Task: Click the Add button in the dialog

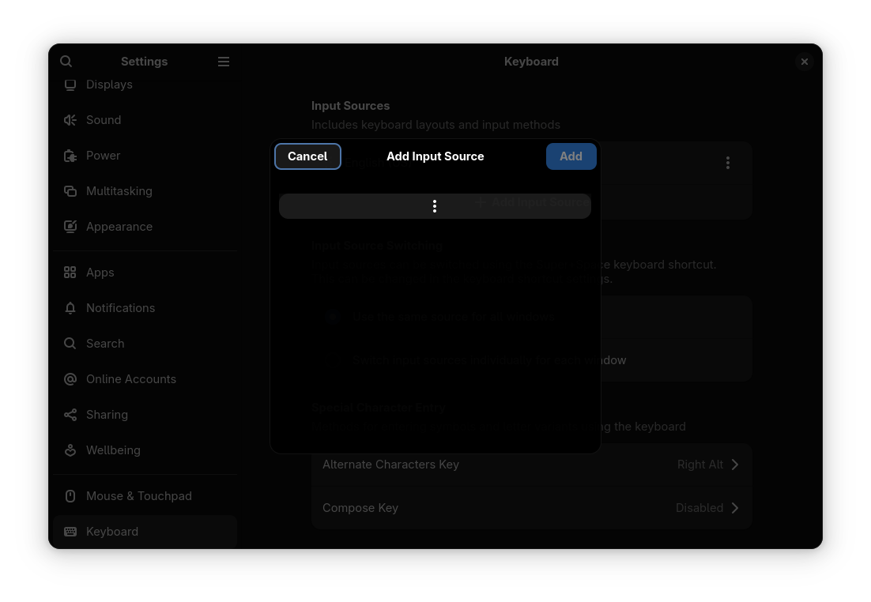Action: 571,156
